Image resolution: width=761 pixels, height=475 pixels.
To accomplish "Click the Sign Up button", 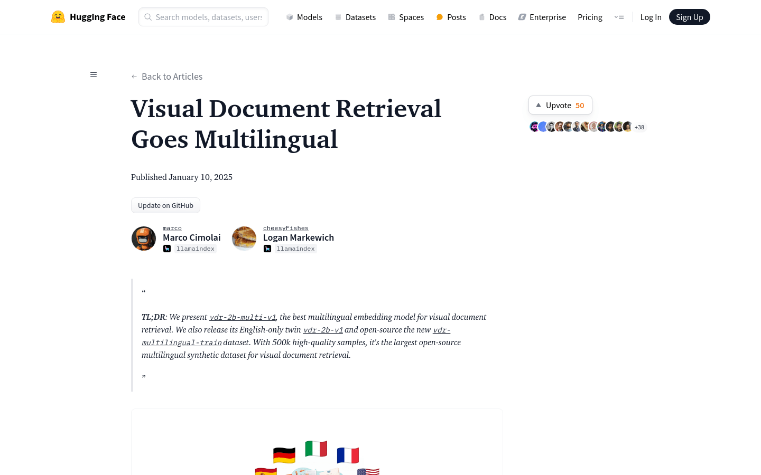I will tap(689, 17).
